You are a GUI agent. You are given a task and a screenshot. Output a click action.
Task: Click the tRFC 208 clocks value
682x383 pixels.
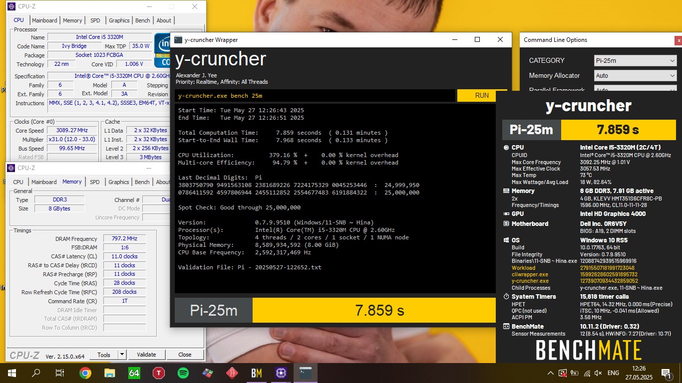(x=125, y=292)
